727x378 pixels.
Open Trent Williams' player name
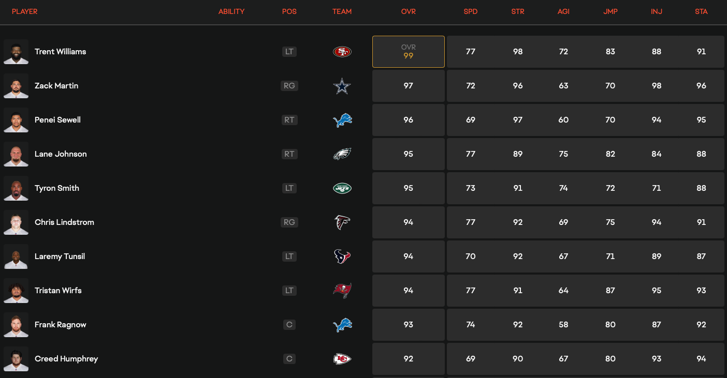point(60,51)
